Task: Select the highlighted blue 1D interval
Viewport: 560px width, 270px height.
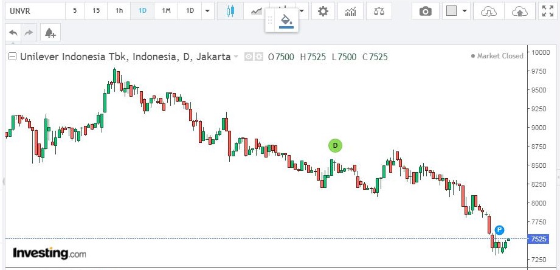Action: [x=142, y=11]
